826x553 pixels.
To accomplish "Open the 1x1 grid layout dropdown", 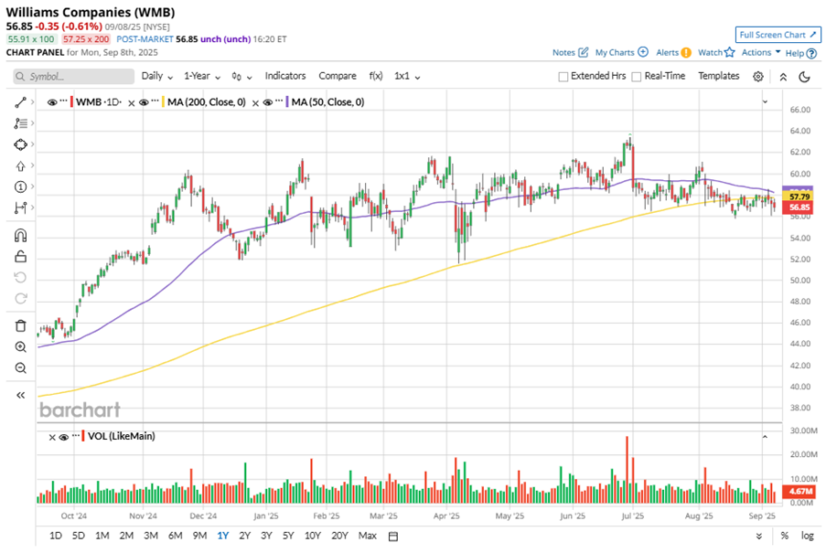I will [x=407, y=76].
